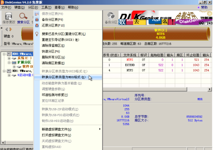The width and height of the screenshot is (213, 150).
Task: Open the 硬盘(D) menu
Action: coord(20,7)
